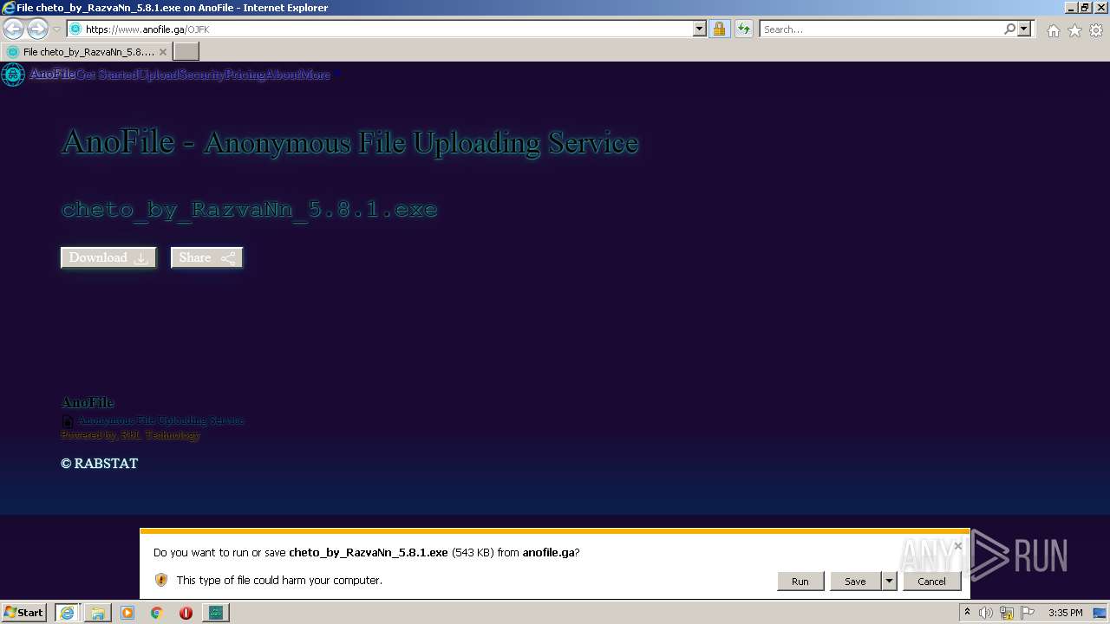Screen dimensions: 1110x624
Task: Open the recent pages dropdown arrow
Action: click(x=56, y=29)
